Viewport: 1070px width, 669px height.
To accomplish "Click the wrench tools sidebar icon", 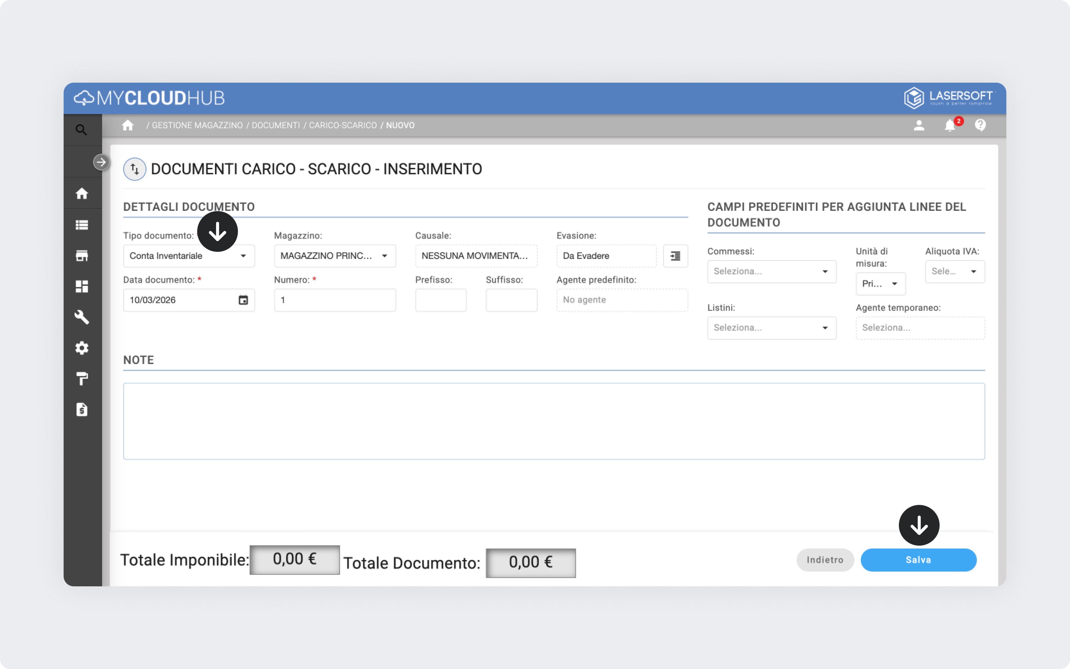I will (82, 317).
